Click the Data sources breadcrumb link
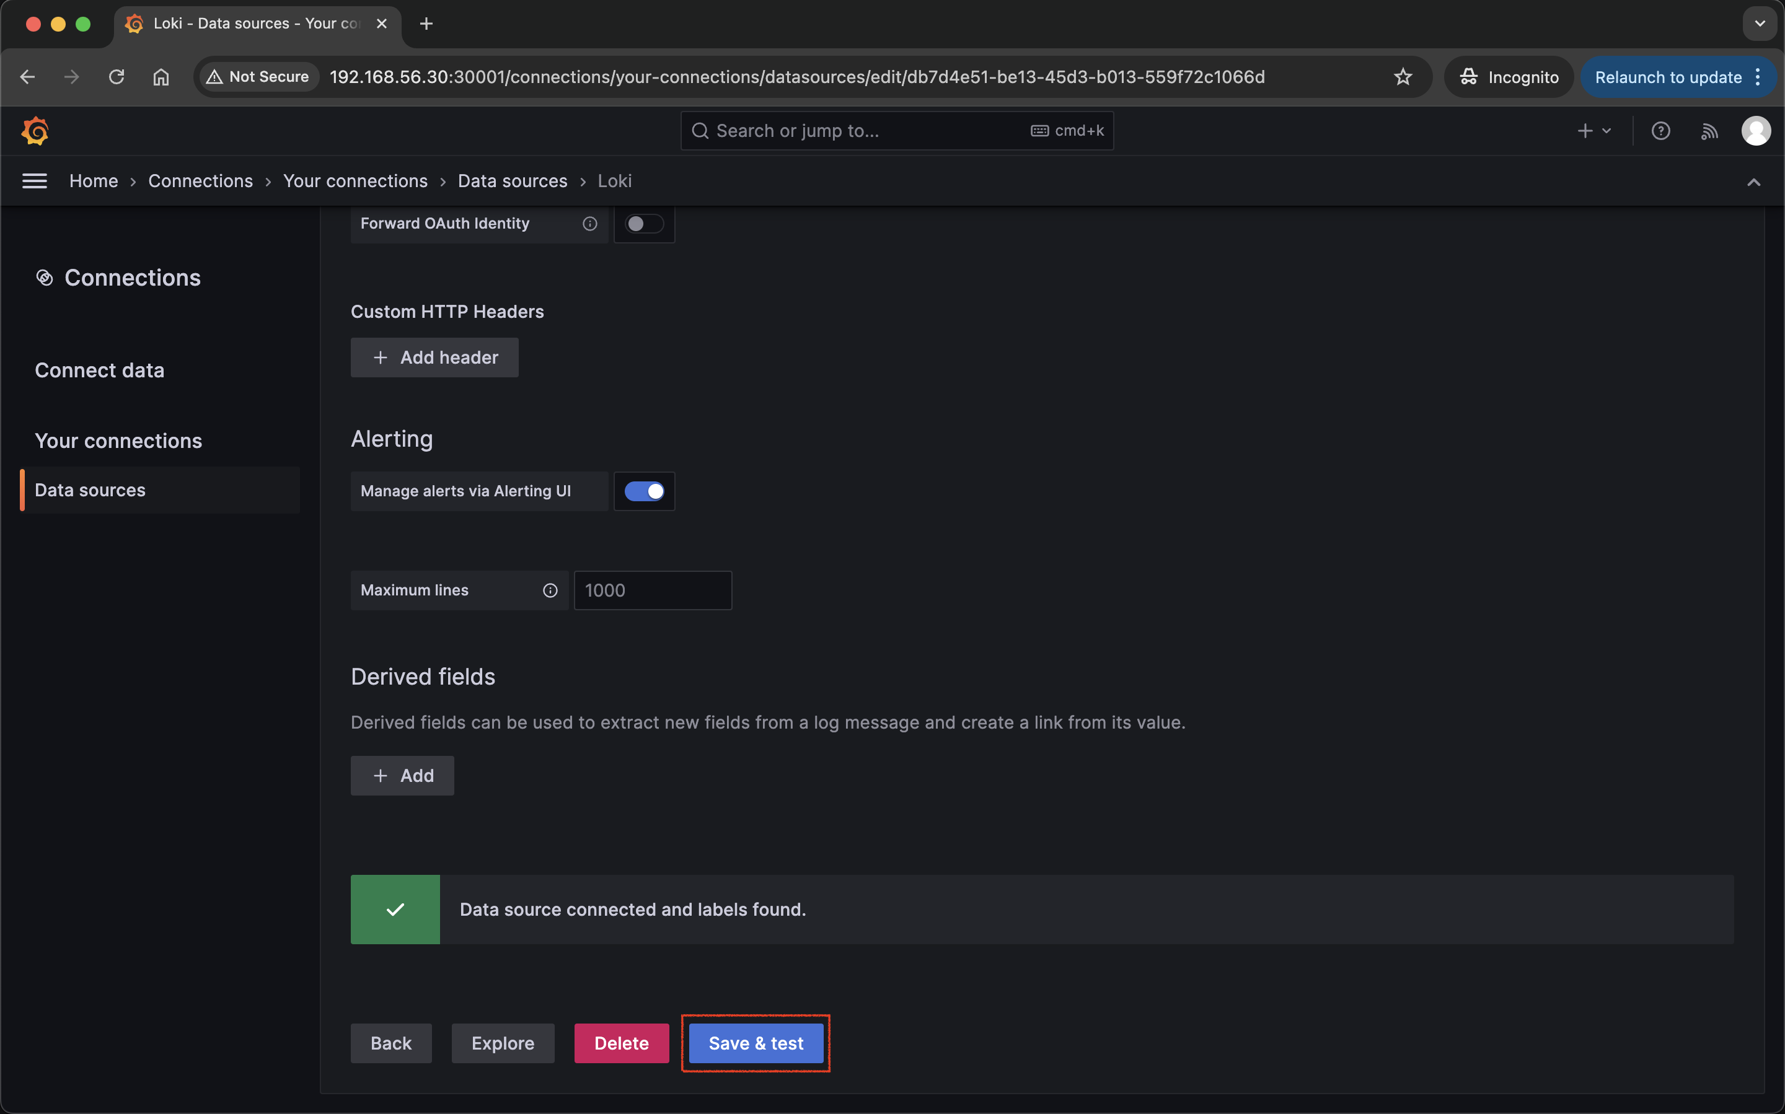Viewport: 1785px width, 1114px height. pos(512,182)
